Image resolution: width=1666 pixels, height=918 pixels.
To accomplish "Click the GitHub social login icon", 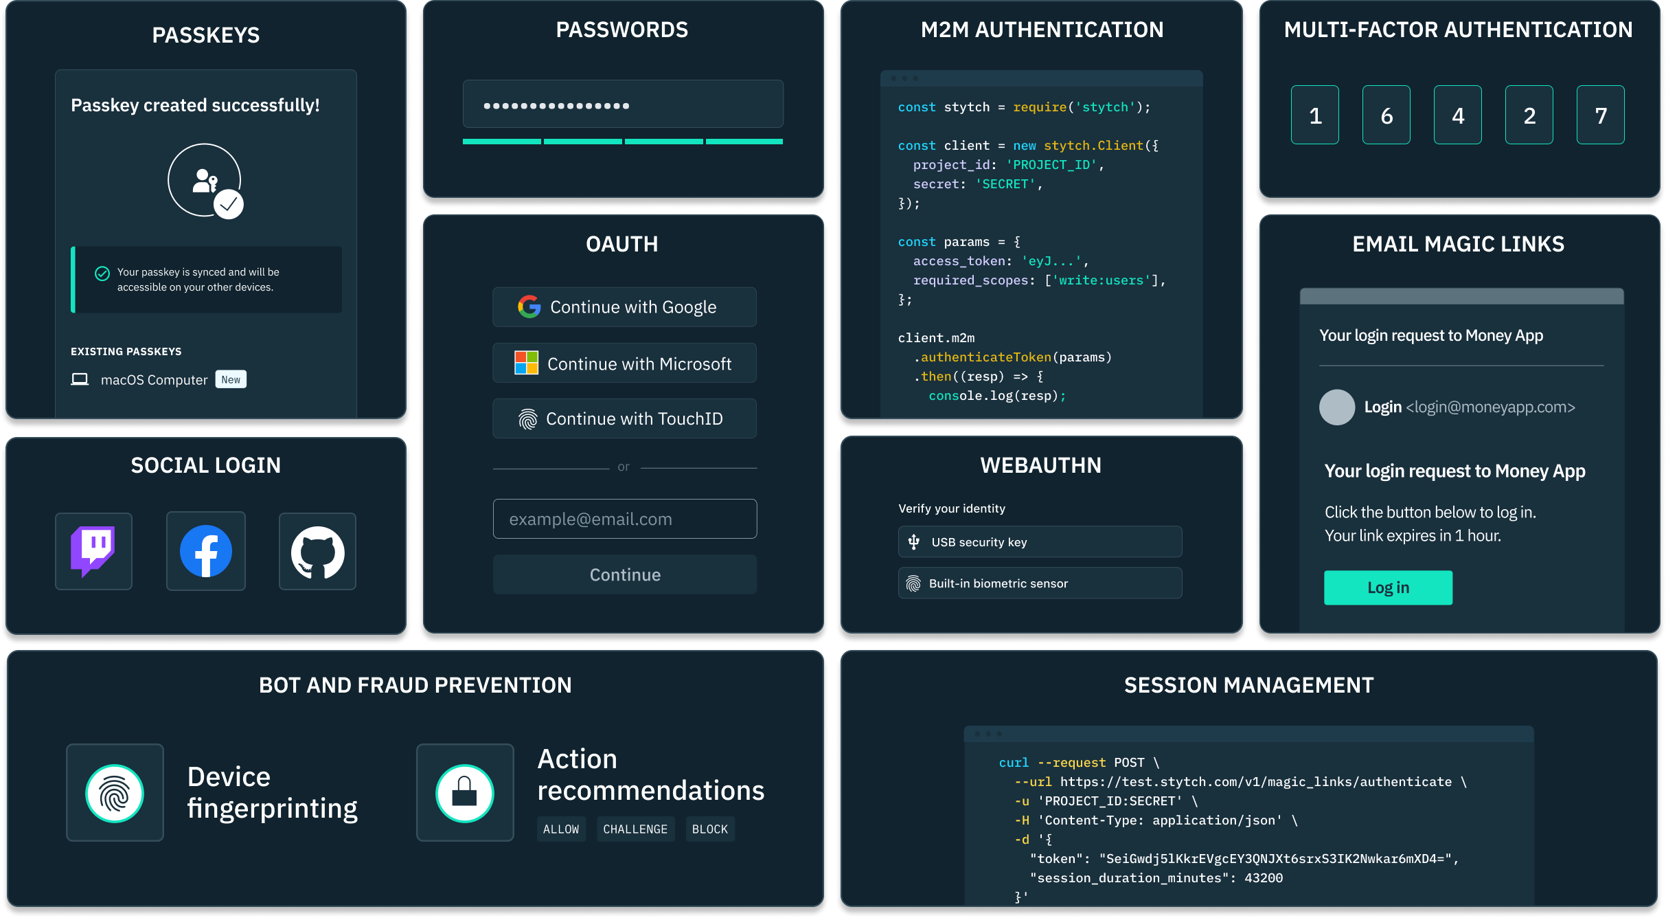I will [317, 551].
